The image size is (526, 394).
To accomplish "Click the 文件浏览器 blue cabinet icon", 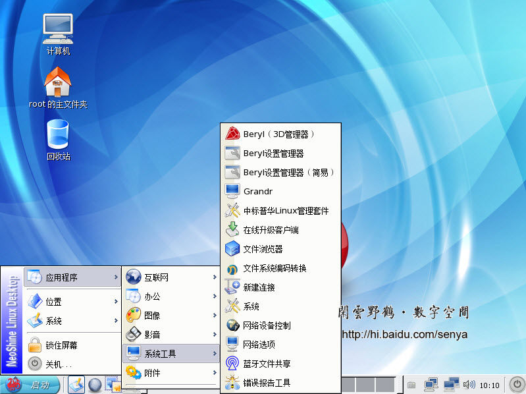I will pos(232,249).
